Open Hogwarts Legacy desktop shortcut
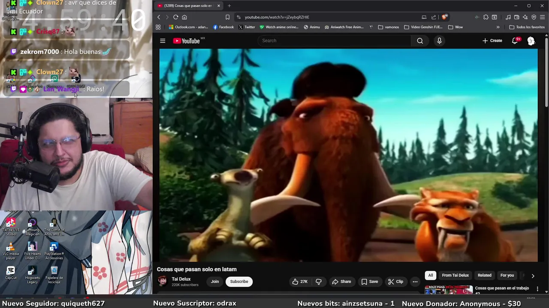The image size is (549, 308). pyautogui.click(x=32, y=275)
